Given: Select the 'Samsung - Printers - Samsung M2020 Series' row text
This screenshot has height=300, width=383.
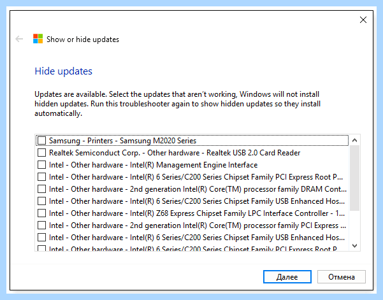Looking at the screenshot, I should pyautogui.click(x=122, y=141).
